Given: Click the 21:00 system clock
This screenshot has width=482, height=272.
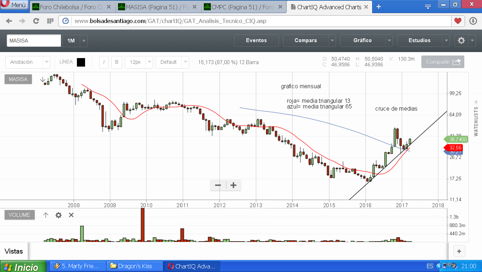Looking at the screenshot, I should (x=469, y=266).
